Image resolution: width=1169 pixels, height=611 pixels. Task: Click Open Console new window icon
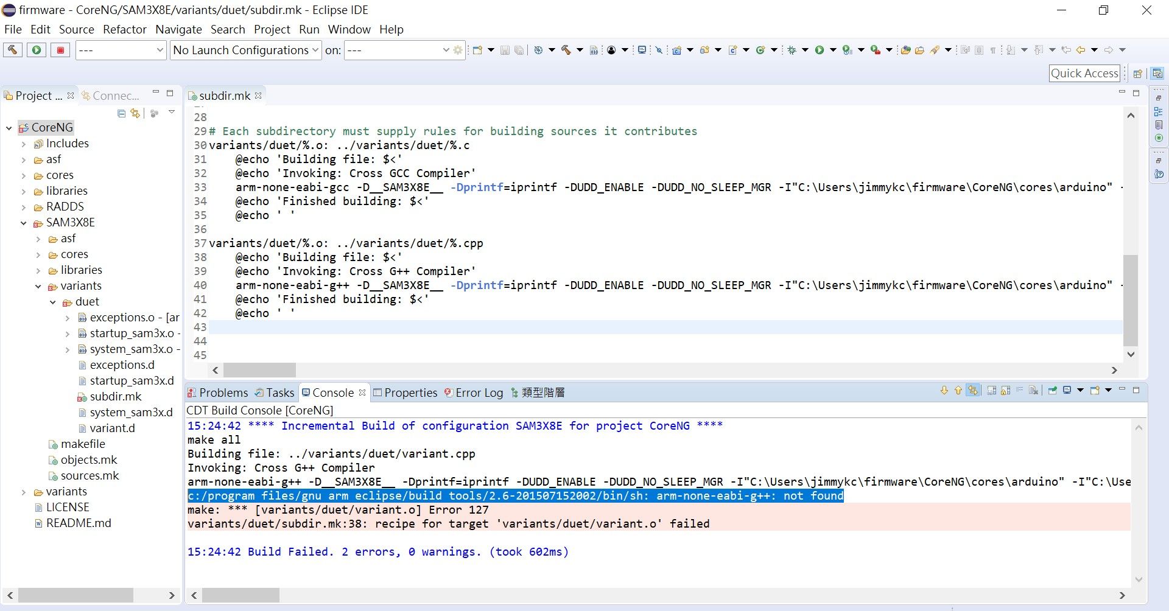(x=1095, y=391)
